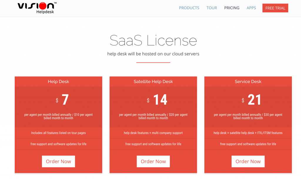Image resolution: width=301 pixels, height=180 pixels.
Task: Open the PRODUCTS menu item
Action: [x=189, y=8]
